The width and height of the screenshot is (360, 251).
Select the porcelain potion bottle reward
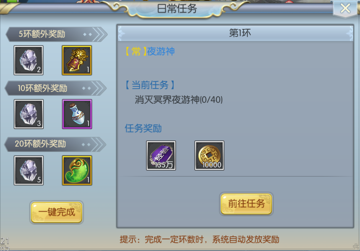[77, 114]
